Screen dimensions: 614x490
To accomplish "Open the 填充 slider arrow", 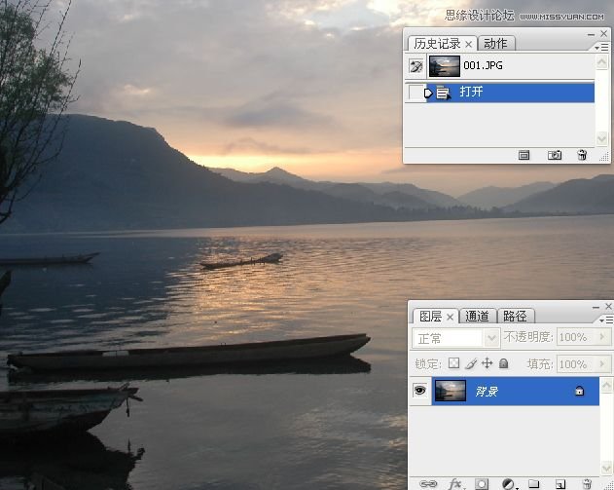I will [x=603, y=364].
